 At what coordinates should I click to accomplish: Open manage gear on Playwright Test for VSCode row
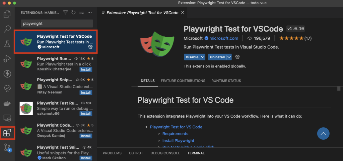[90, 47]
